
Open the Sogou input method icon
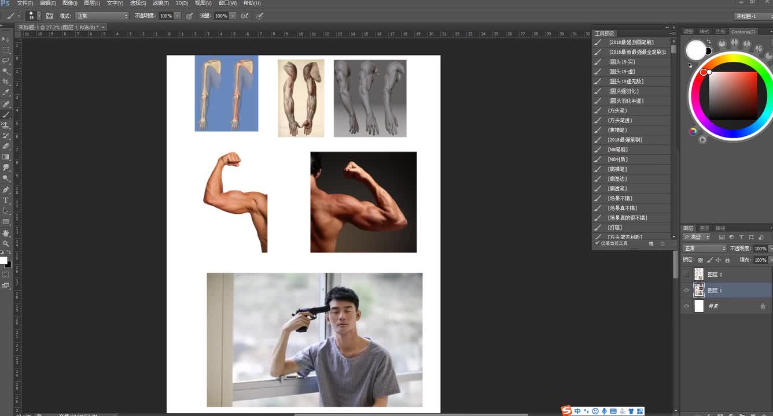(566, 411)
